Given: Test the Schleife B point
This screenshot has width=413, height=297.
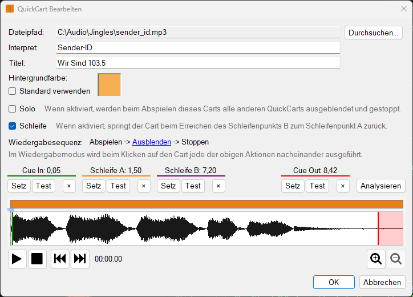Looking at the screenshot, I should (x=193, y=186).
